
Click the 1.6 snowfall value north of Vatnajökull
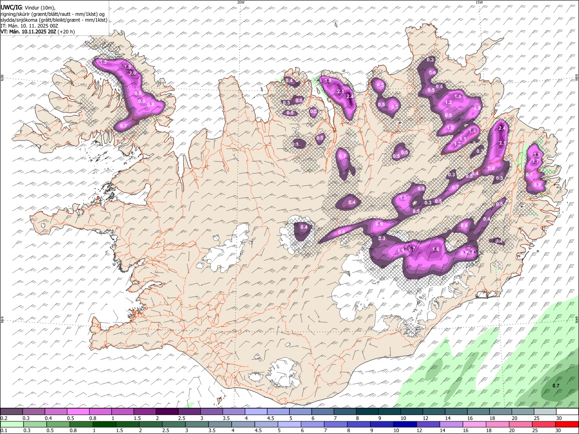(x=436, y=249)
